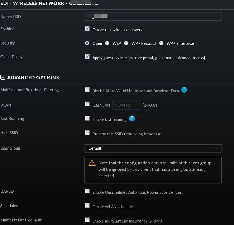
Task: Choose WPA Personal security
Action: (126, 43)
